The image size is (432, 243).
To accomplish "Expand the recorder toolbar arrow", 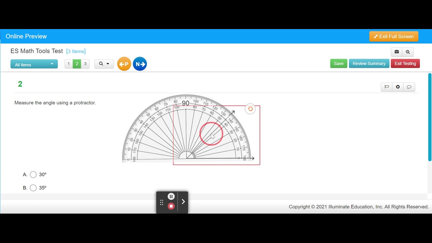I will pyautogui.click(x=183, y=202).
